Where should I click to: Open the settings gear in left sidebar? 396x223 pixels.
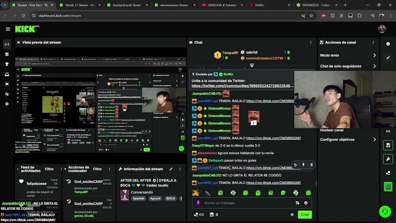(7, 104)
